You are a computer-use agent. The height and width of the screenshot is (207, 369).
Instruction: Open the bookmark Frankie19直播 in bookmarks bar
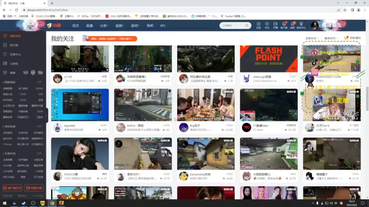click(233, 16)
